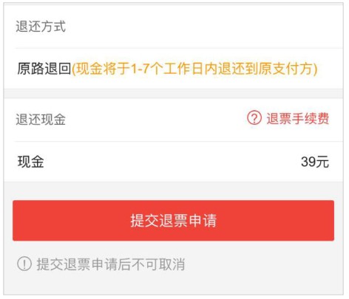349x299 pixels.
Task: Tap the orange 1-7个工作日 refund note
Action: (x=194, y=69)
